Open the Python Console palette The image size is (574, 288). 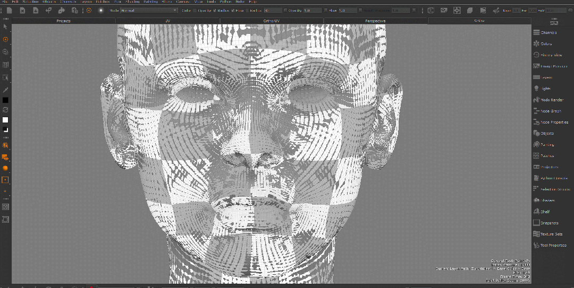[551, 178]
